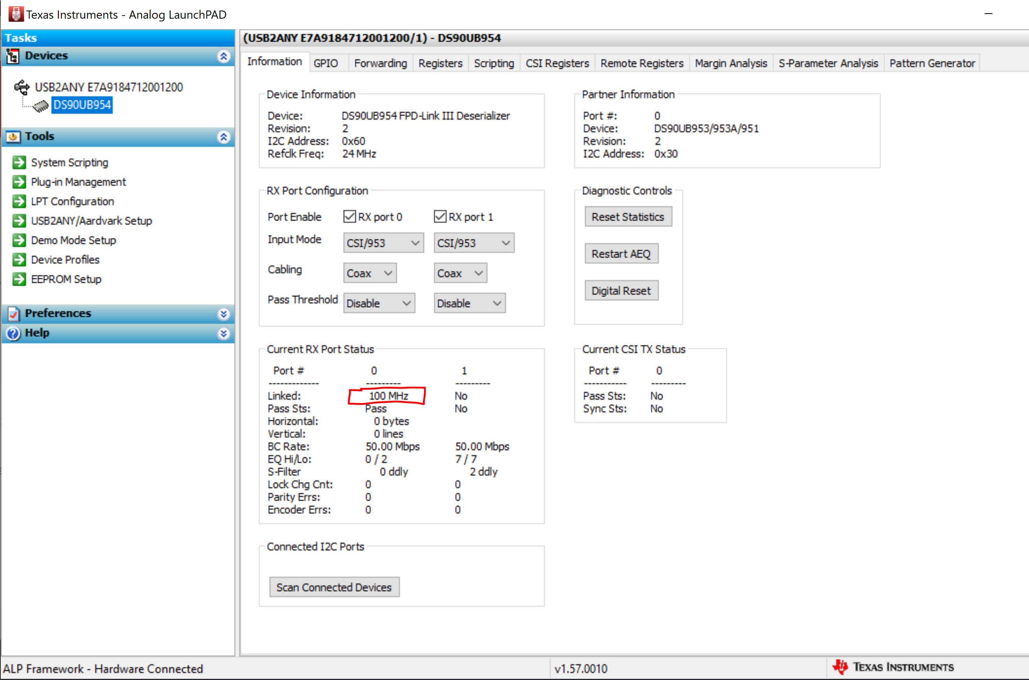Click the 100 MHz linked status value
1029x680 pixels.
pos(389,396)
